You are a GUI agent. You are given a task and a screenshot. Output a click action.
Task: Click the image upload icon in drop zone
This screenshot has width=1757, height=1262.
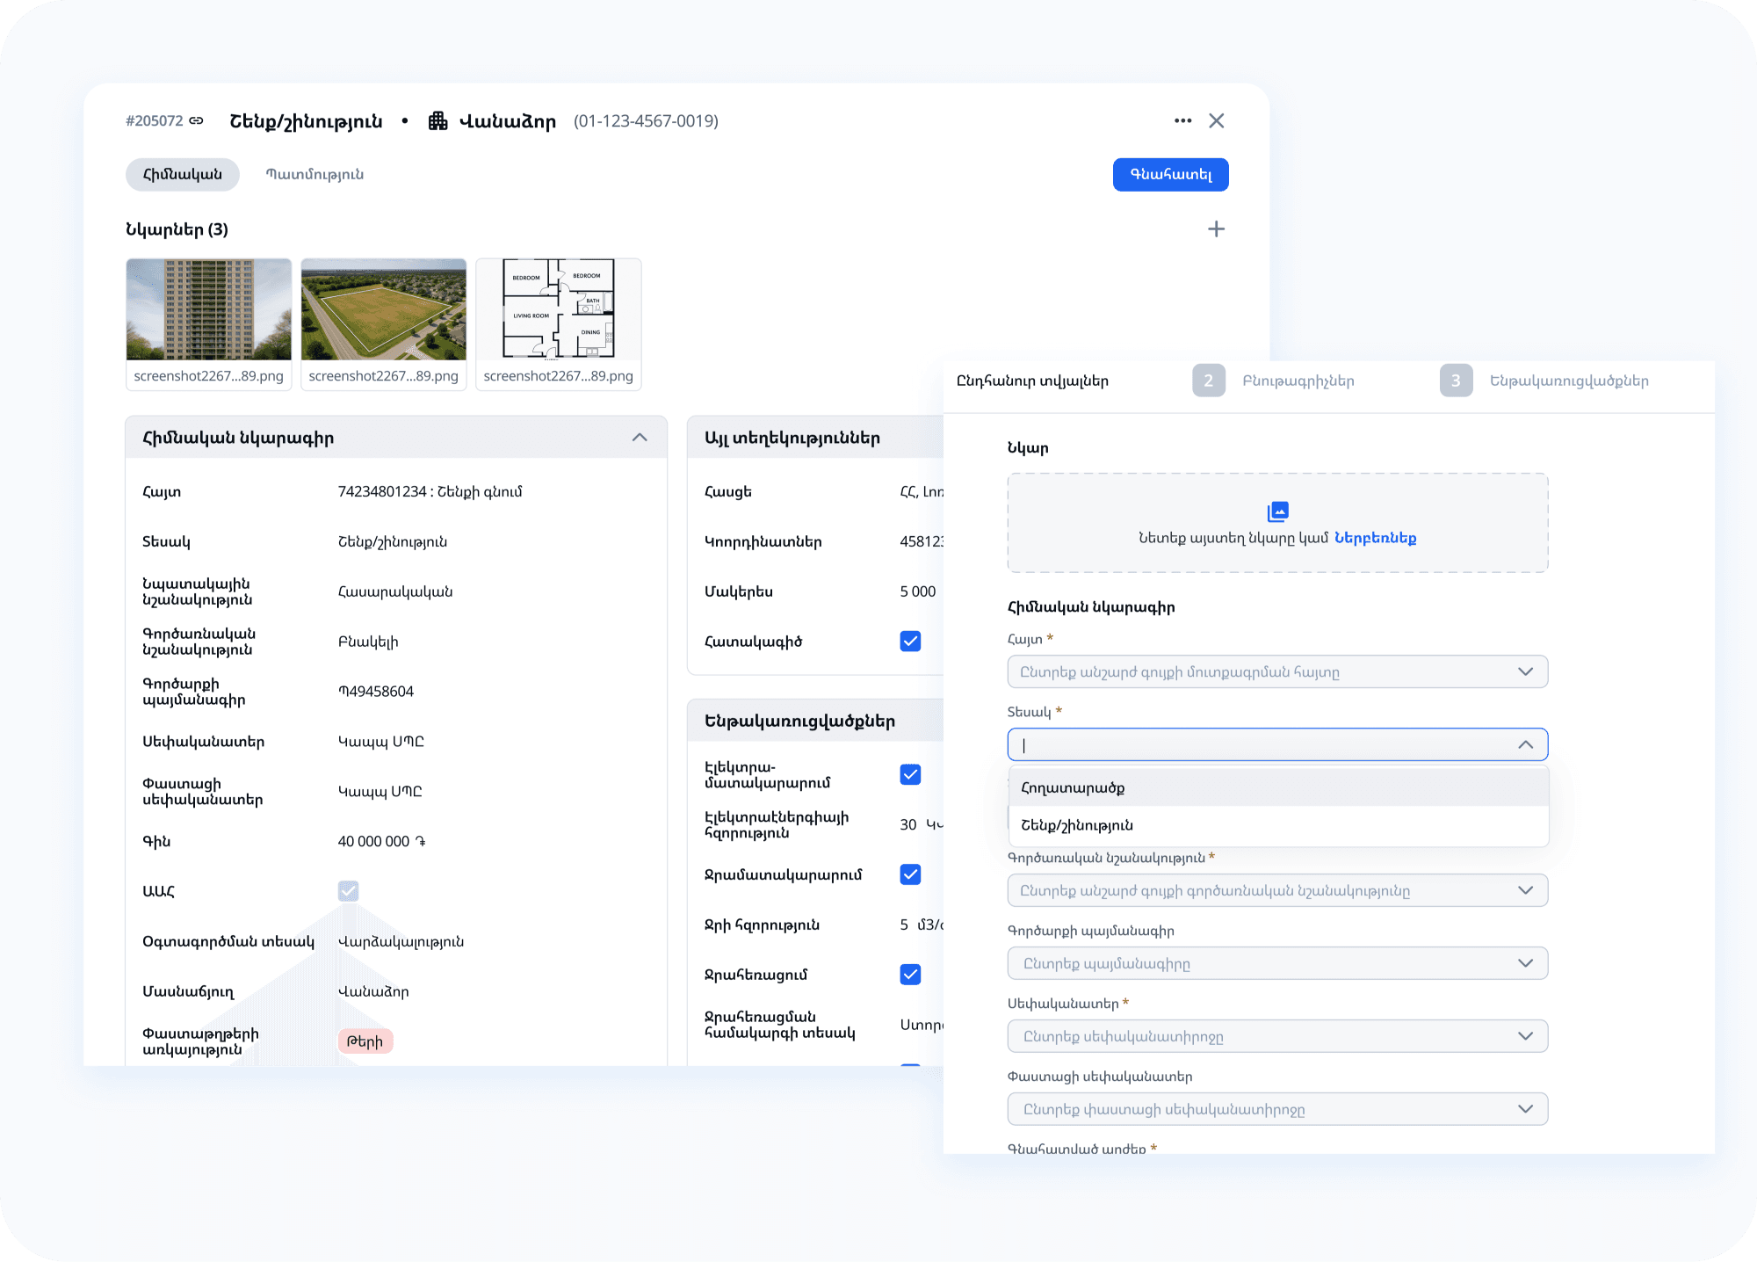click(1277, 511)
